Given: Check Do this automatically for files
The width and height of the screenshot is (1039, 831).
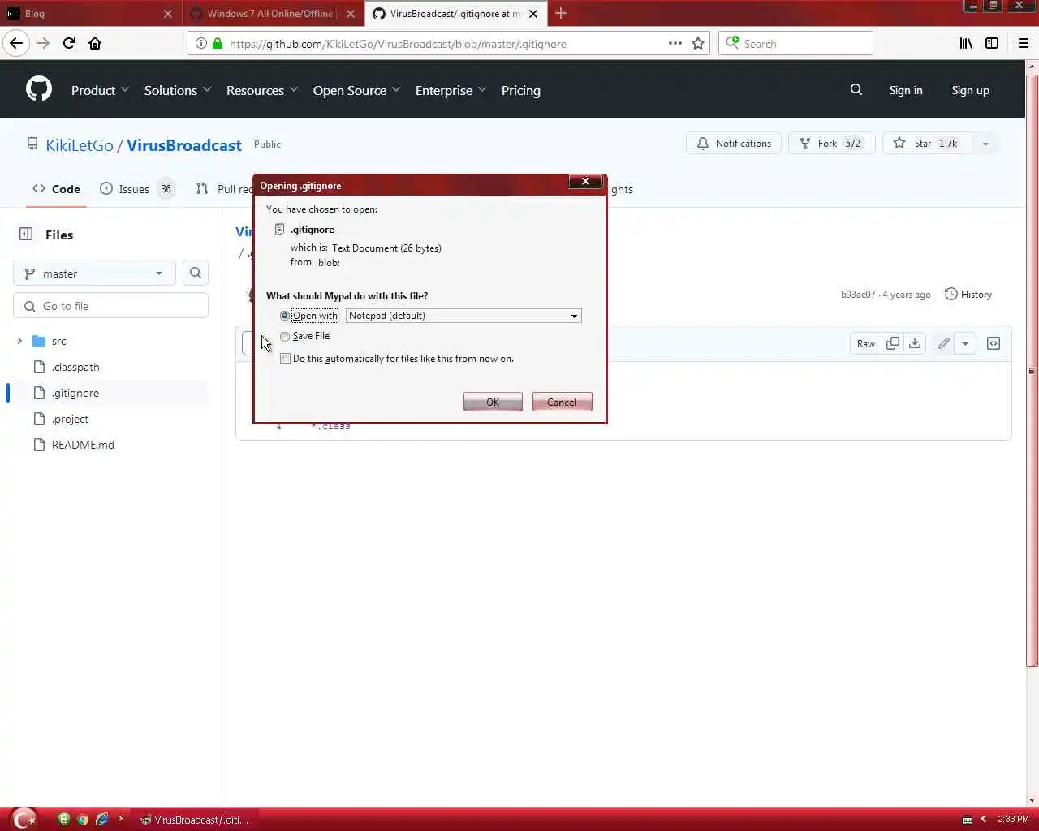Looking at the screenshot, I should pos(285,359).
